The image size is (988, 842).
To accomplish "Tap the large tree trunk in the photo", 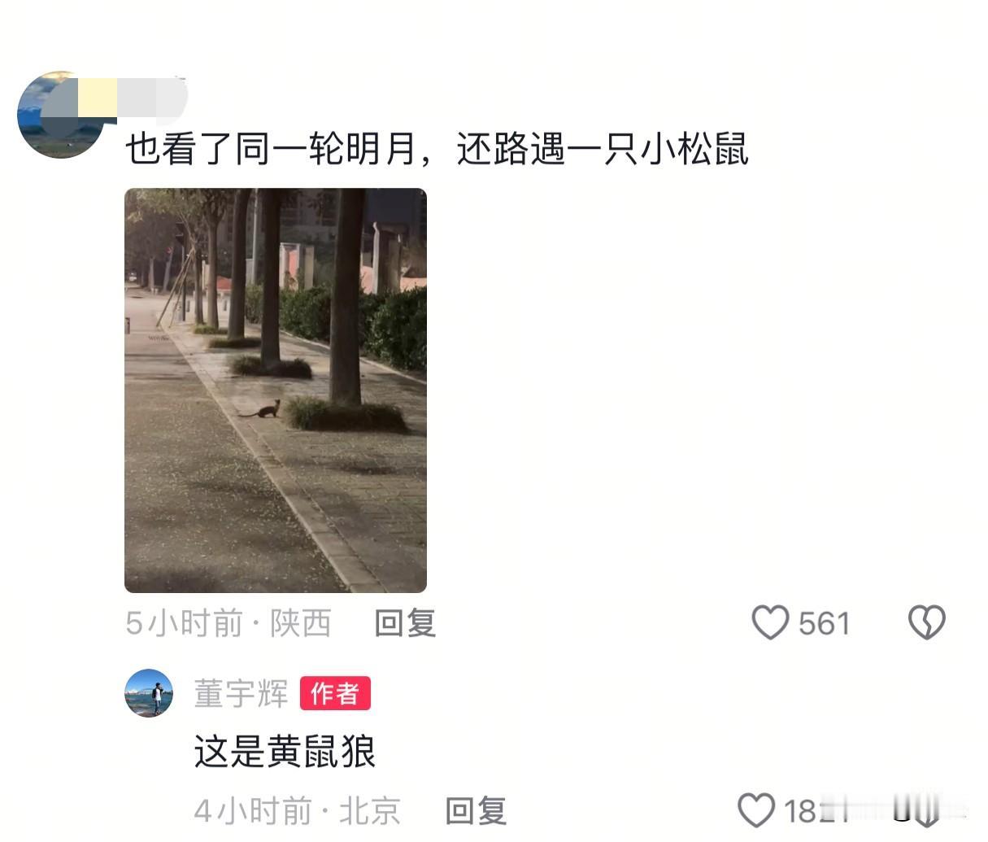I will coord(347,297).
